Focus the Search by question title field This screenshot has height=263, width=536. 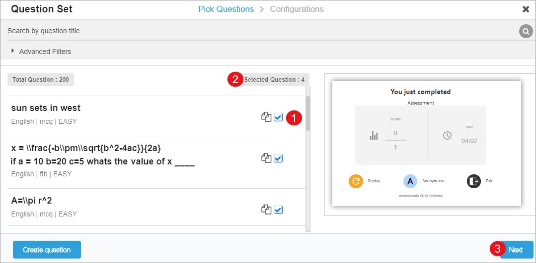(x=258, y=31)
